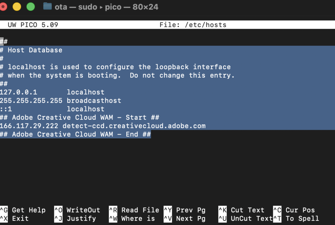
Task: Click the ^C Cur Pos command
Action: pyautogui.click(x=294, y=210)
